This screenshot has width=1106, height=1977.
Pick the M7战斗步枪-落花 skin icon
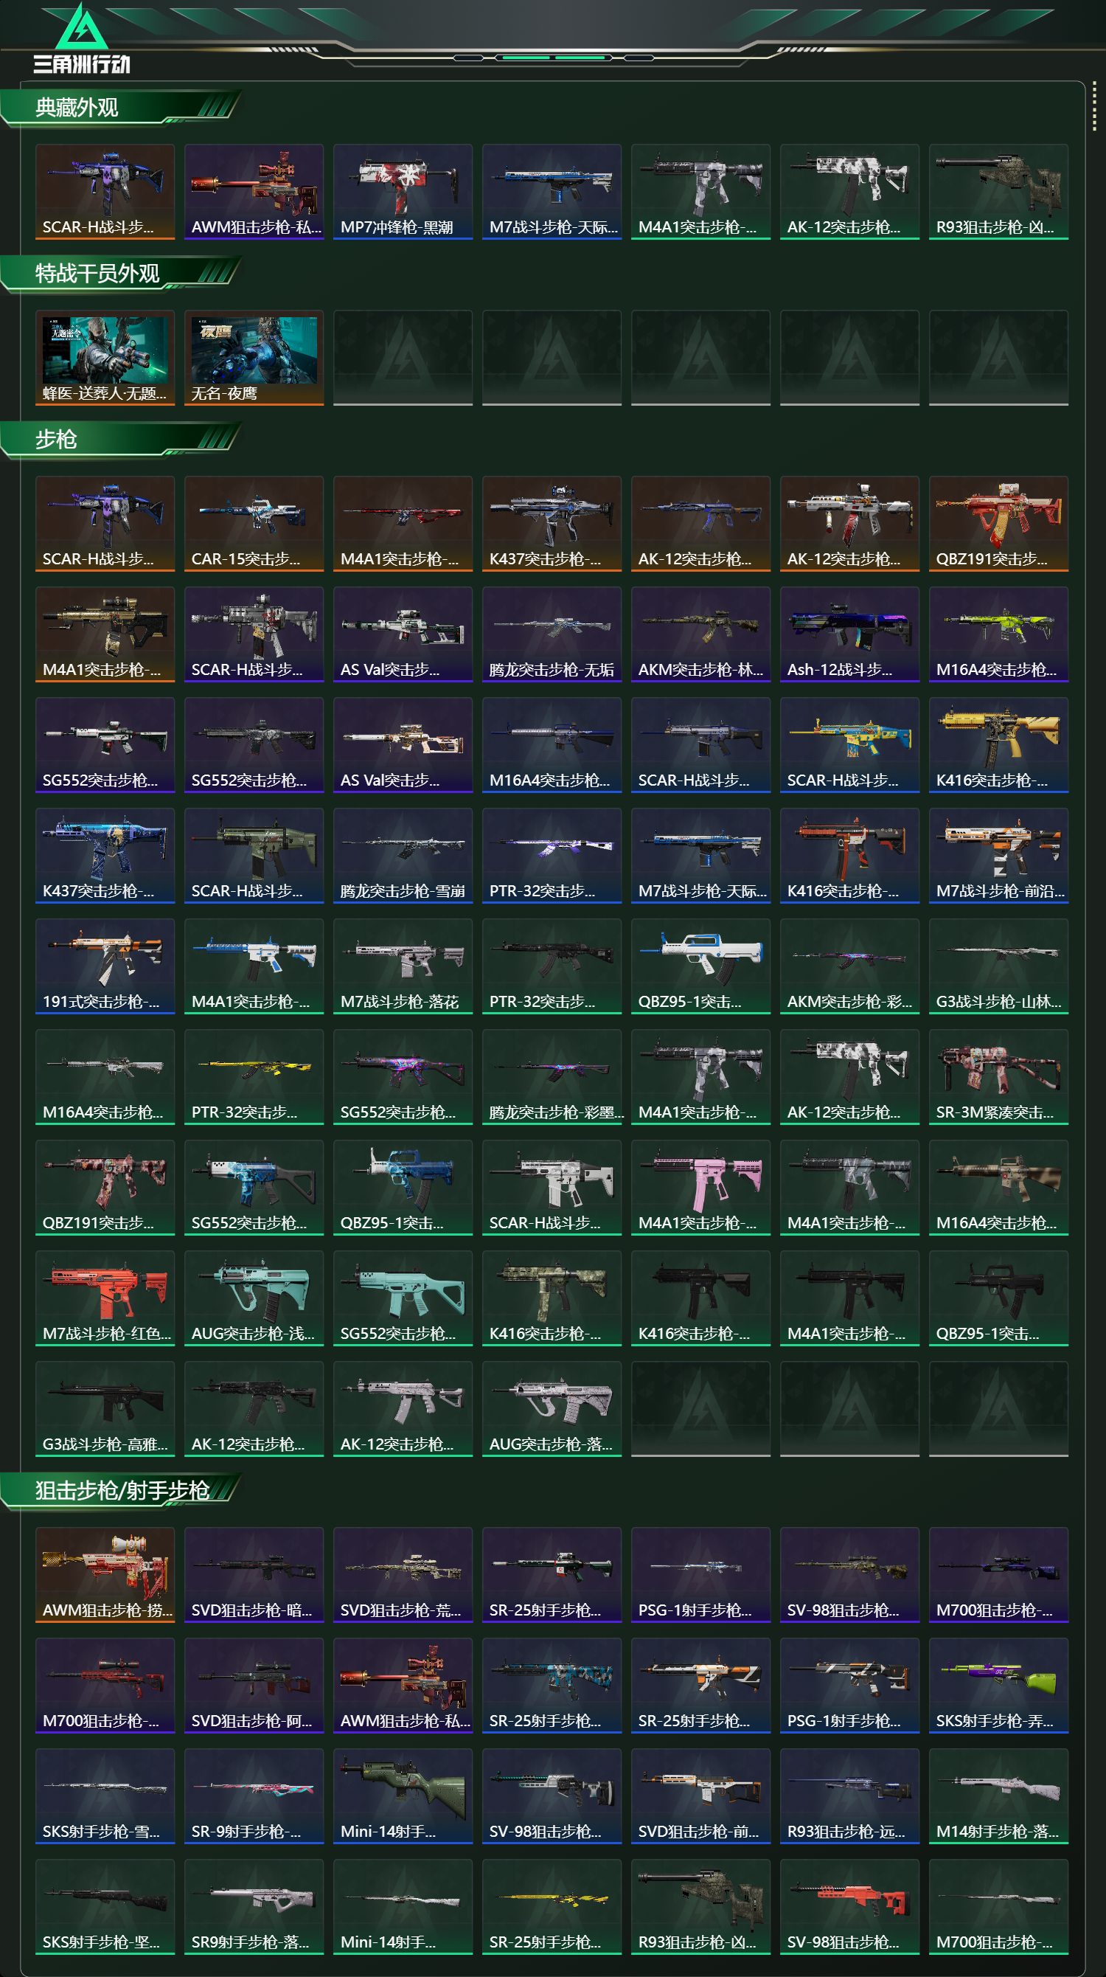click(x=403, y=966)
